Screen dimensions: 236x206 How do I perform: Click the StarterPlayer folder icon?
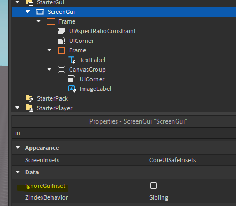click(29, 108)
